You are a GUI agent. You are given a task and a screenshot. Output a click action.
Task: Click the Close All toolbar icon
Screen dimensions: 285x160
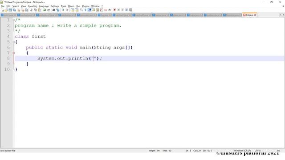tap(22, 10)
